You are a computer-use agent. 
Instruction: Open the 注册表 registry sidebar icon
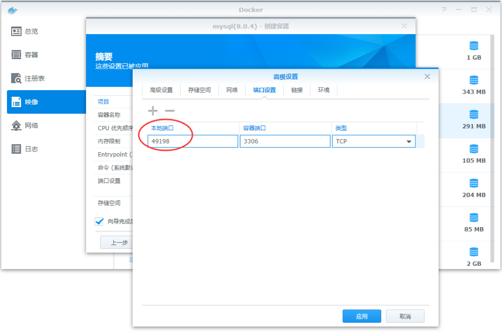pyautogui.click(x=16, y=78)
